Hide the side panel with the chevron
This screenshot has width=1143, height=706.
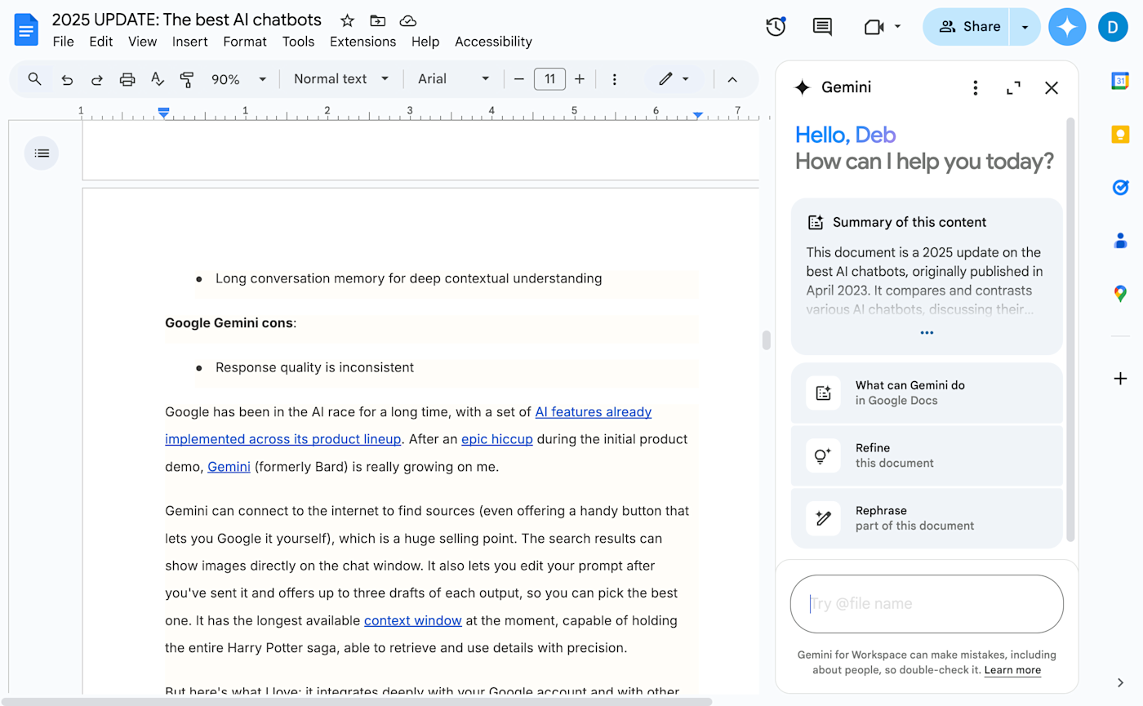tap(1120, 682)
